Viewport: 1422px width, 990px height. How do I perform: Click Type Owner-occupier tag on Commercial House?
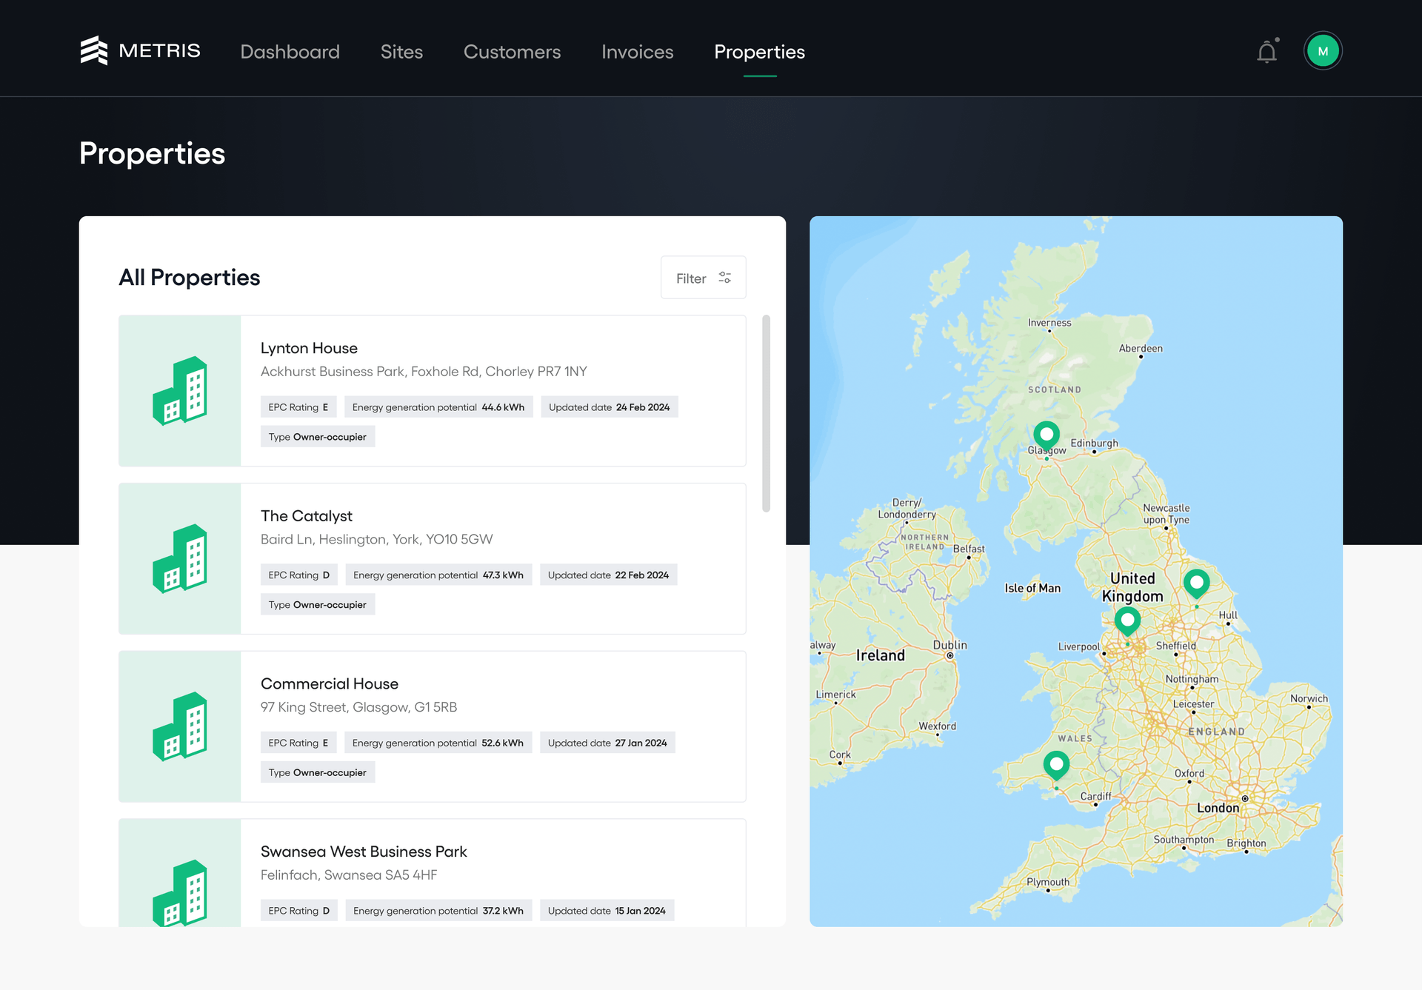[318, 772]
